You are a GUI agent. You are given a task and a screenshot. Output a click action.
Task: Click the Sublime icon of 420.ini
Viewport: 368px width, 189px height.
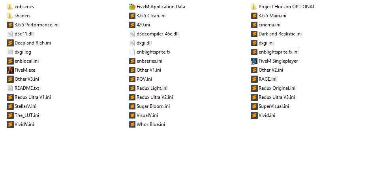coord(132,25)
